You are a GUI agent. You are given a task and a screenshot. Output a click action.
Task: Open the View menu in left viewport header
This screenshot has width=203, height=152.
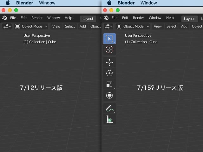pos(56,26)
